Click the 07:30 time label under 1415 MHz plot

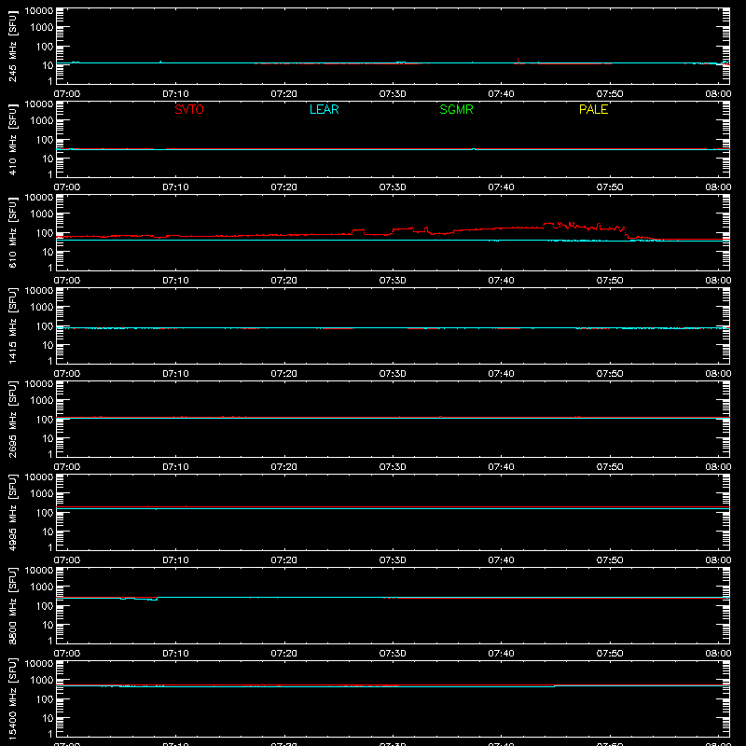click(x=393, y=374)
